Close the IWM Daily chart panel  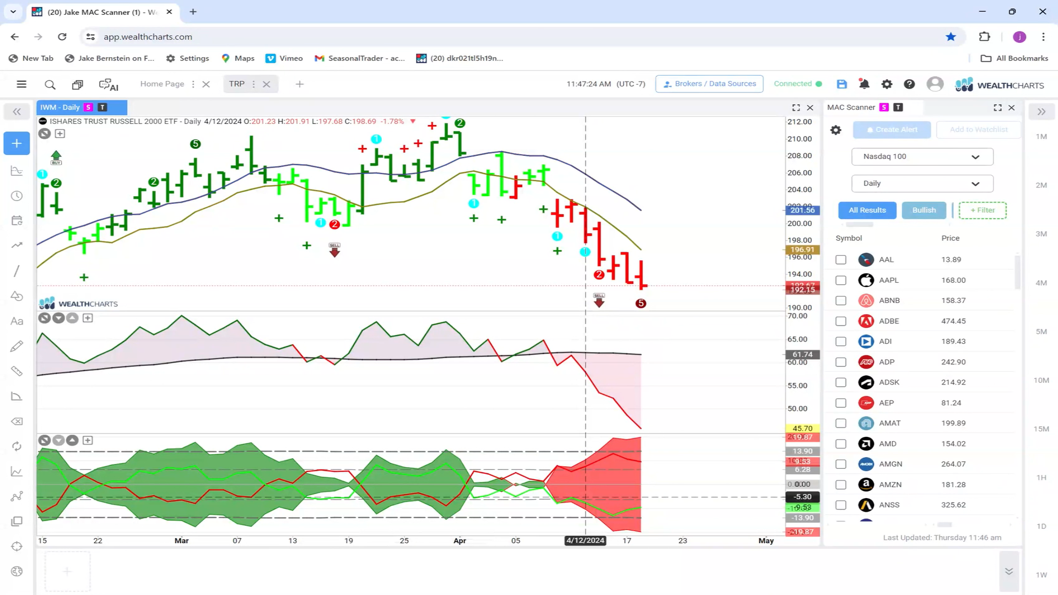tap(810, 108)
